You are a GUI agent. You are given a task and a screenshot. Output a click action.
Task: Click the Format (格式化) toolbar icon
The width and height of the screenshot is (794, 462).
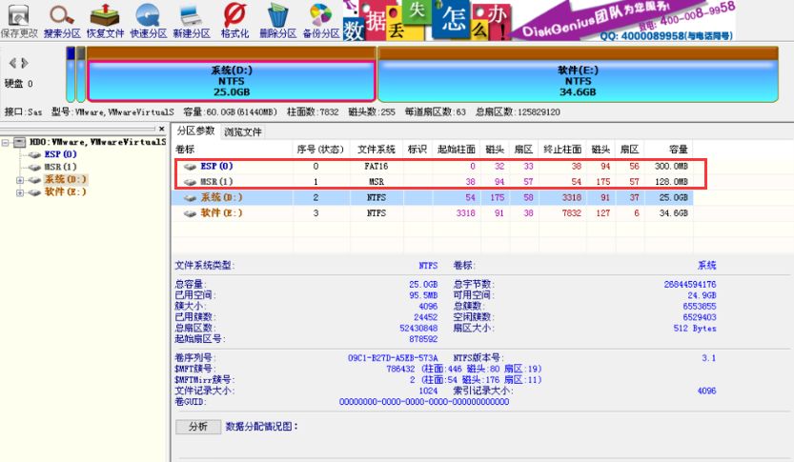click(x=234, y=21)
